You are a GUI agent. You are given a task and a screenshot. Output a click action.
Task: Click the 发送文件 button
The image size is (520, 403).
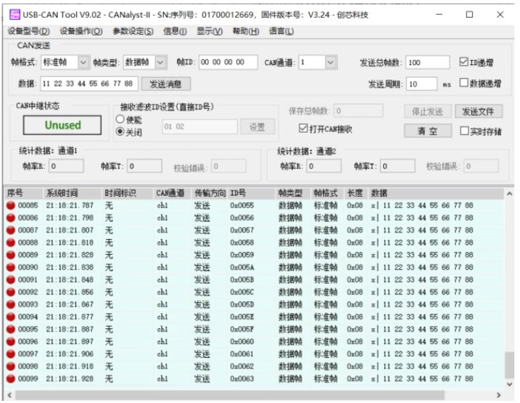pos(478,112)
